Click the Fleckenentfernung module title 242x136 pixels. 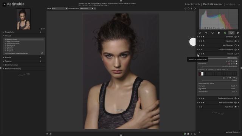pyautogui.click(x=225, y=98)
